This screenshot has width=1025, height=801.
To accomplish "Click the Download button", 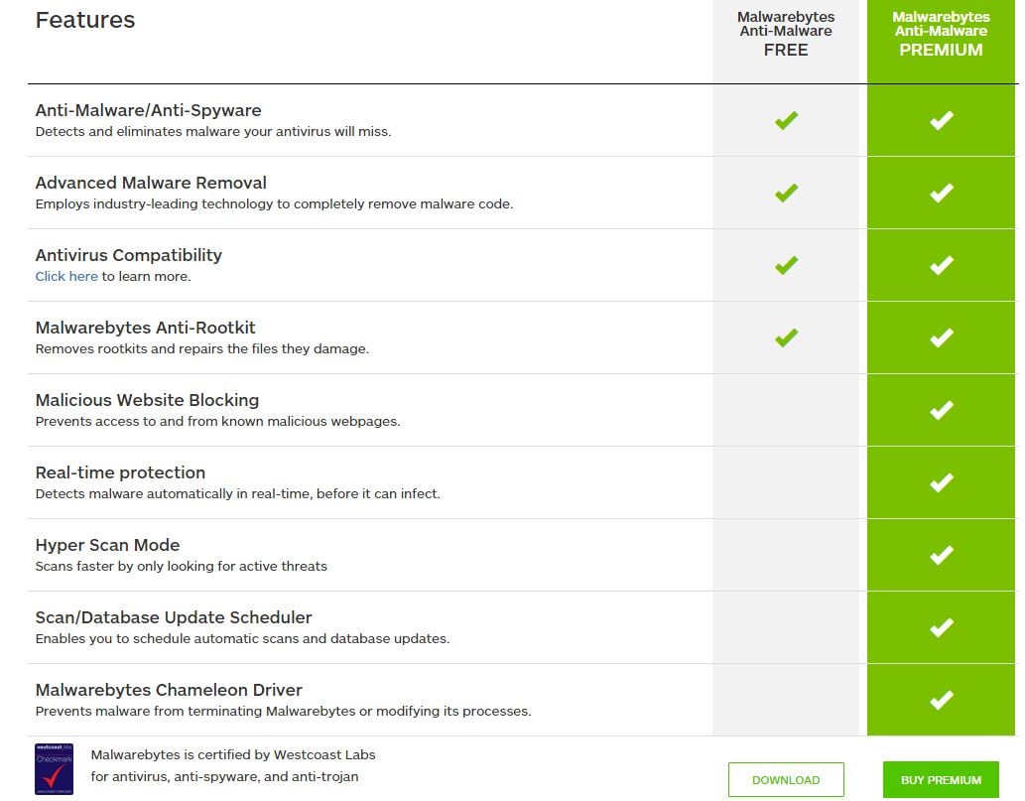I will tap(786, 779).
